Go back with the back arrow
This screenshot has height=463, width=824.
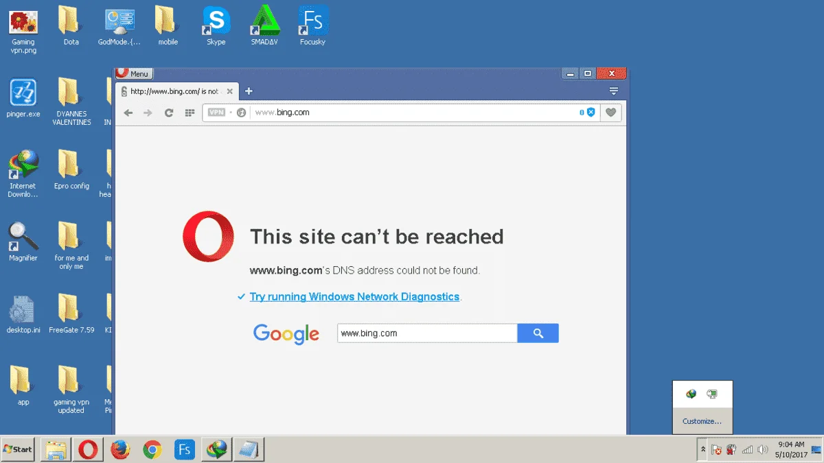[x=128, y=112]
